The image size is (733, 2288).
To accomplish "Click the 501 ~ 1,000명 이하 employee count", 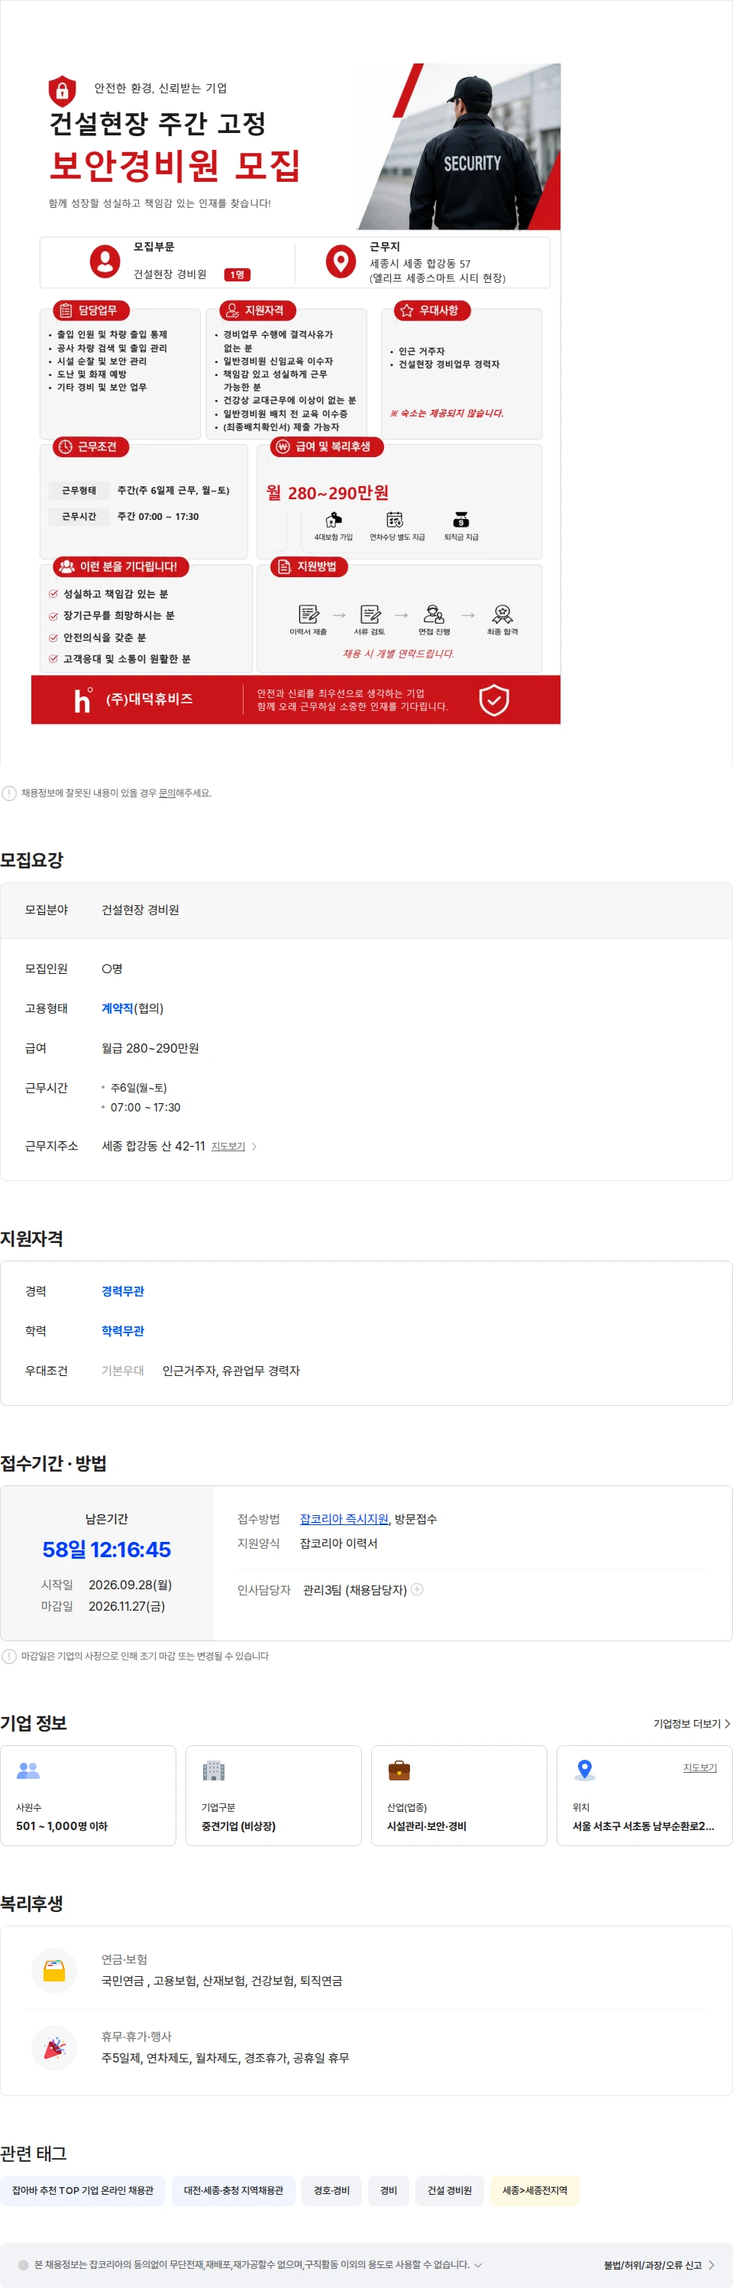I will click(61, 1826).
